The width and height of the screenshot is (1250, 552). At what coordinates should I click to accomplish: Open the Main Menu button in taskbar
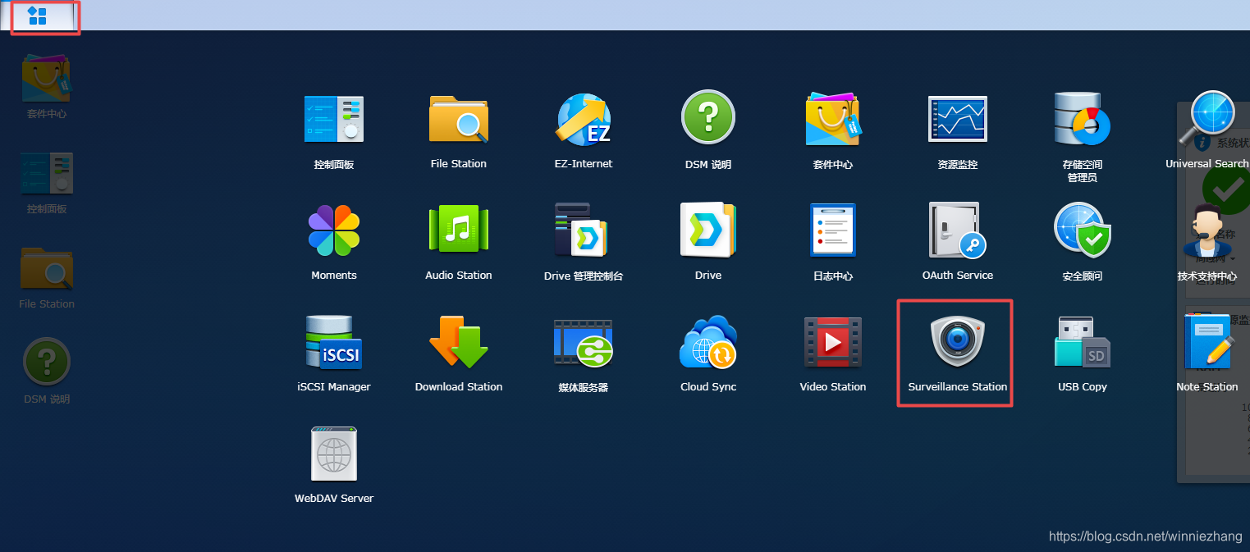38,16
